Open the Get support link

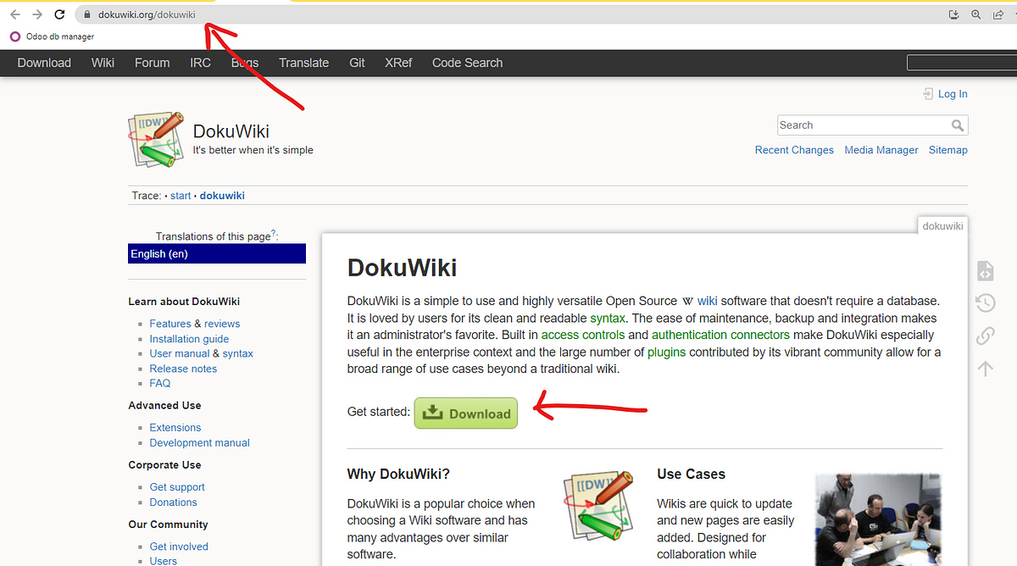(x=177, y=487)
